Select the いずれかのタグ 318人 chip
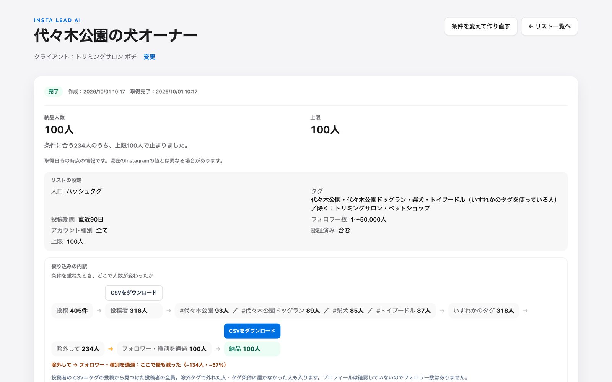 (483, 311)
